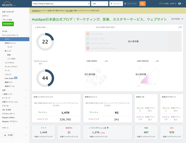This screenshot has width=186, height=143.
Task: Open 参照元ドメイン in the sidebar
Action: 11,43
